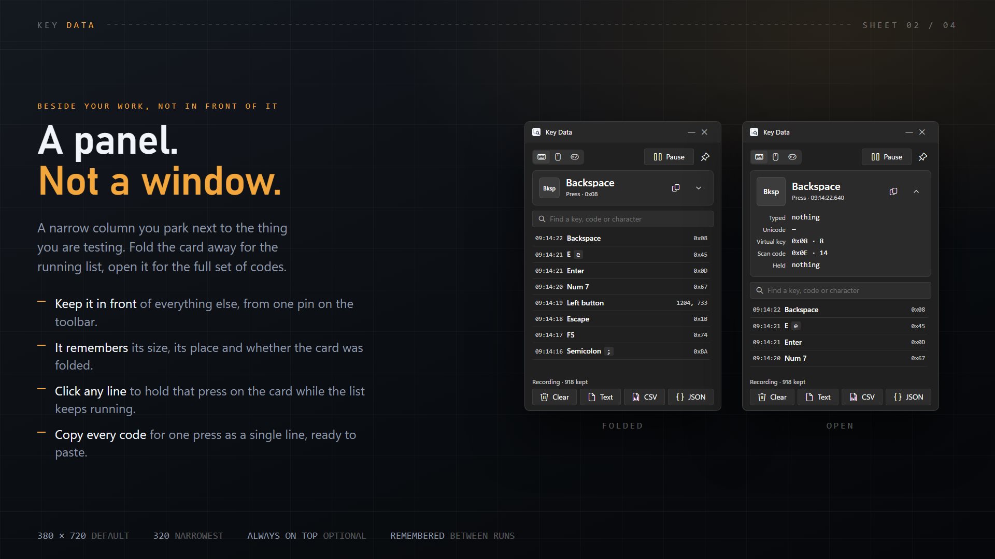Screen dimensions: 995x559
Task: Clear the log in folded panel
Action: pos(555,397)
